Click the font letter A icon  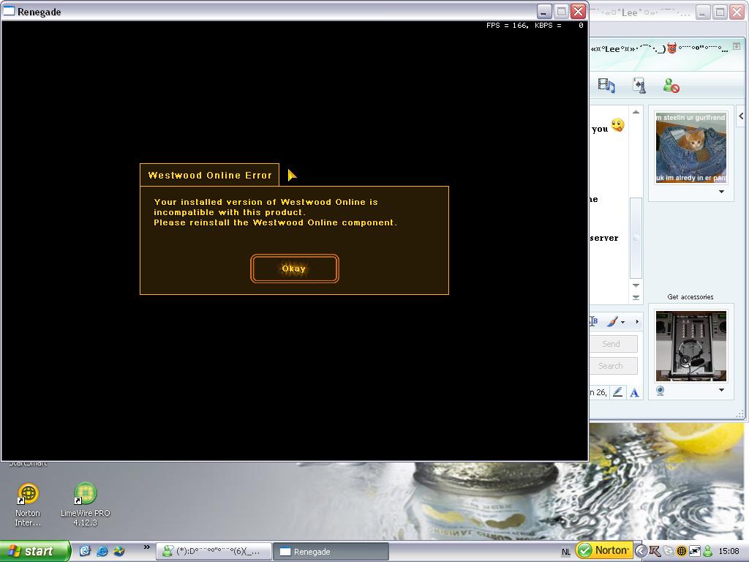tap(634, 393)
